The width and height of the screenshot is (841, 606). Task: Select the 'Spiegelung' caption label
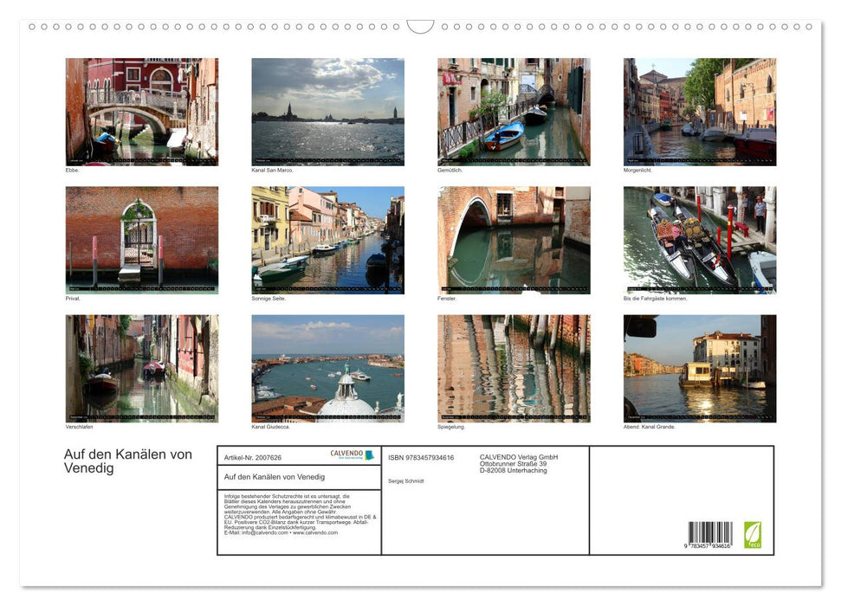[449, 426]
